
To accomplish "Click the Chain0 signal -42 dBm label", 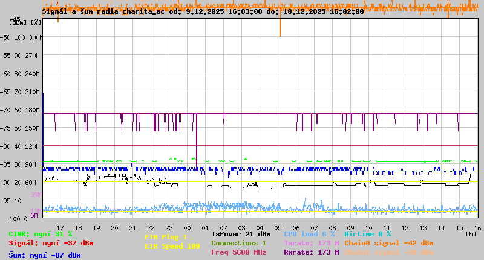I will coord(388,243).
